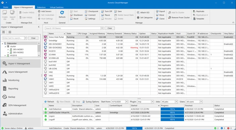This screenshot has width=236, height=130.
Task: Click the Refresh icon in the ribbon
Action: click(62, 13)
